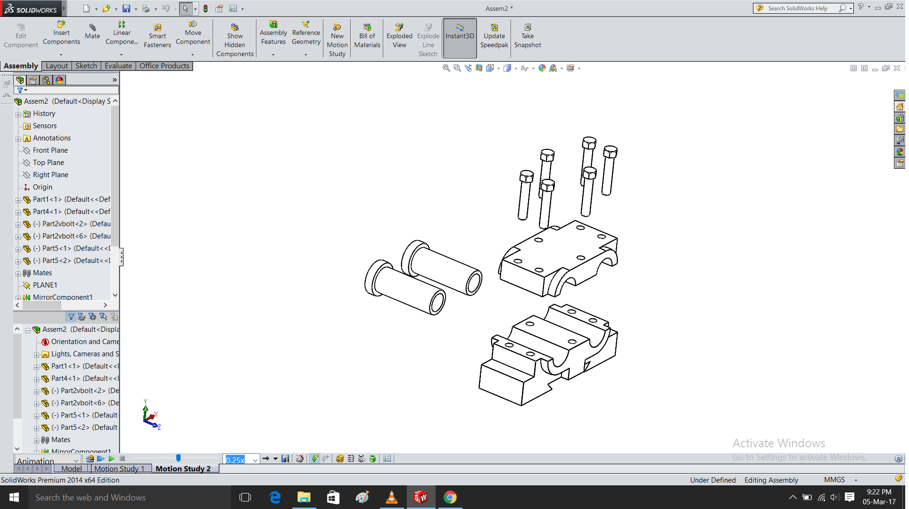Click Take Snapshot icon
This screenshot has width=909, height=509.
point(528,28)
